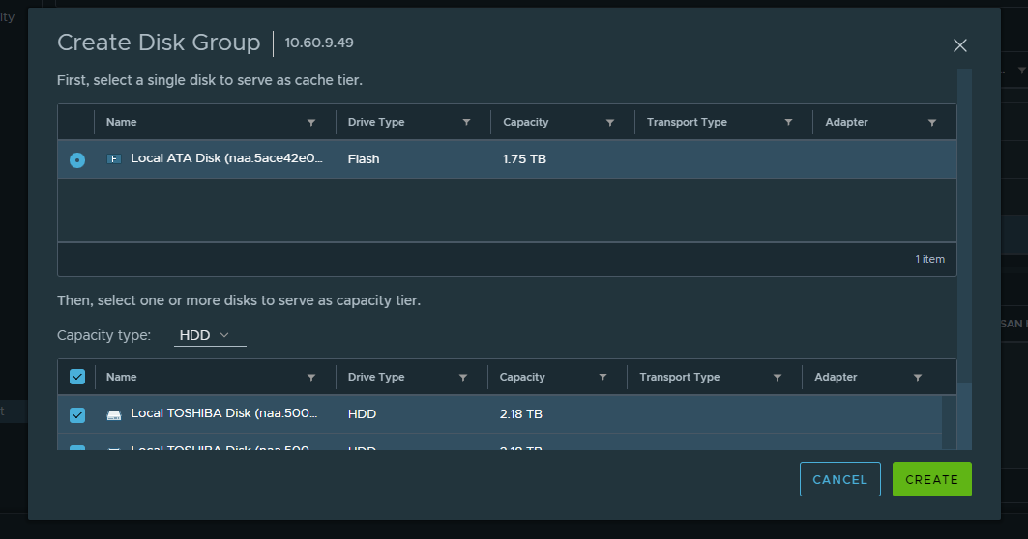Viewport: 1028px width, 539px height.
Task: Filter cache tier Transport Type column
Action: point(788,123)
